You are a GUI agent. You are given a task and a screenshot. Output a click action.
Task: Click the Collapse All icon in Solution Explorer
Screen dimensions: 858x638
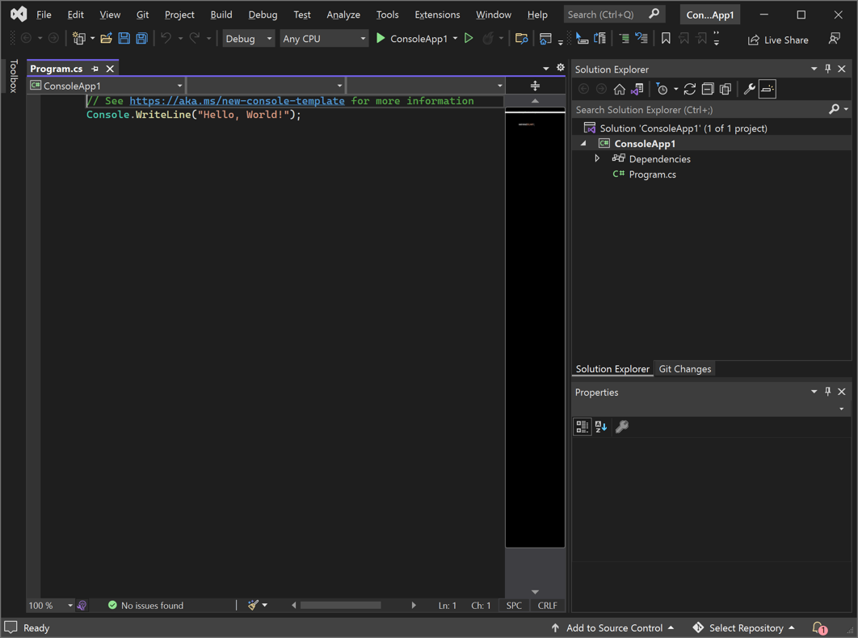pos(708,89)
